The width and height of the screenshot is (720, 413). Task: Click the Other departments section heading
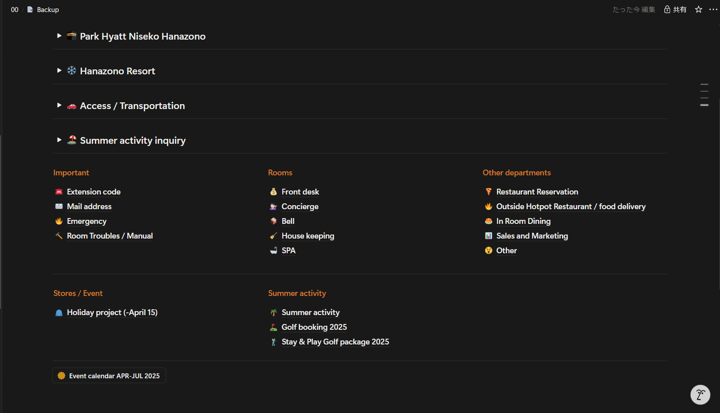[517, 173]
